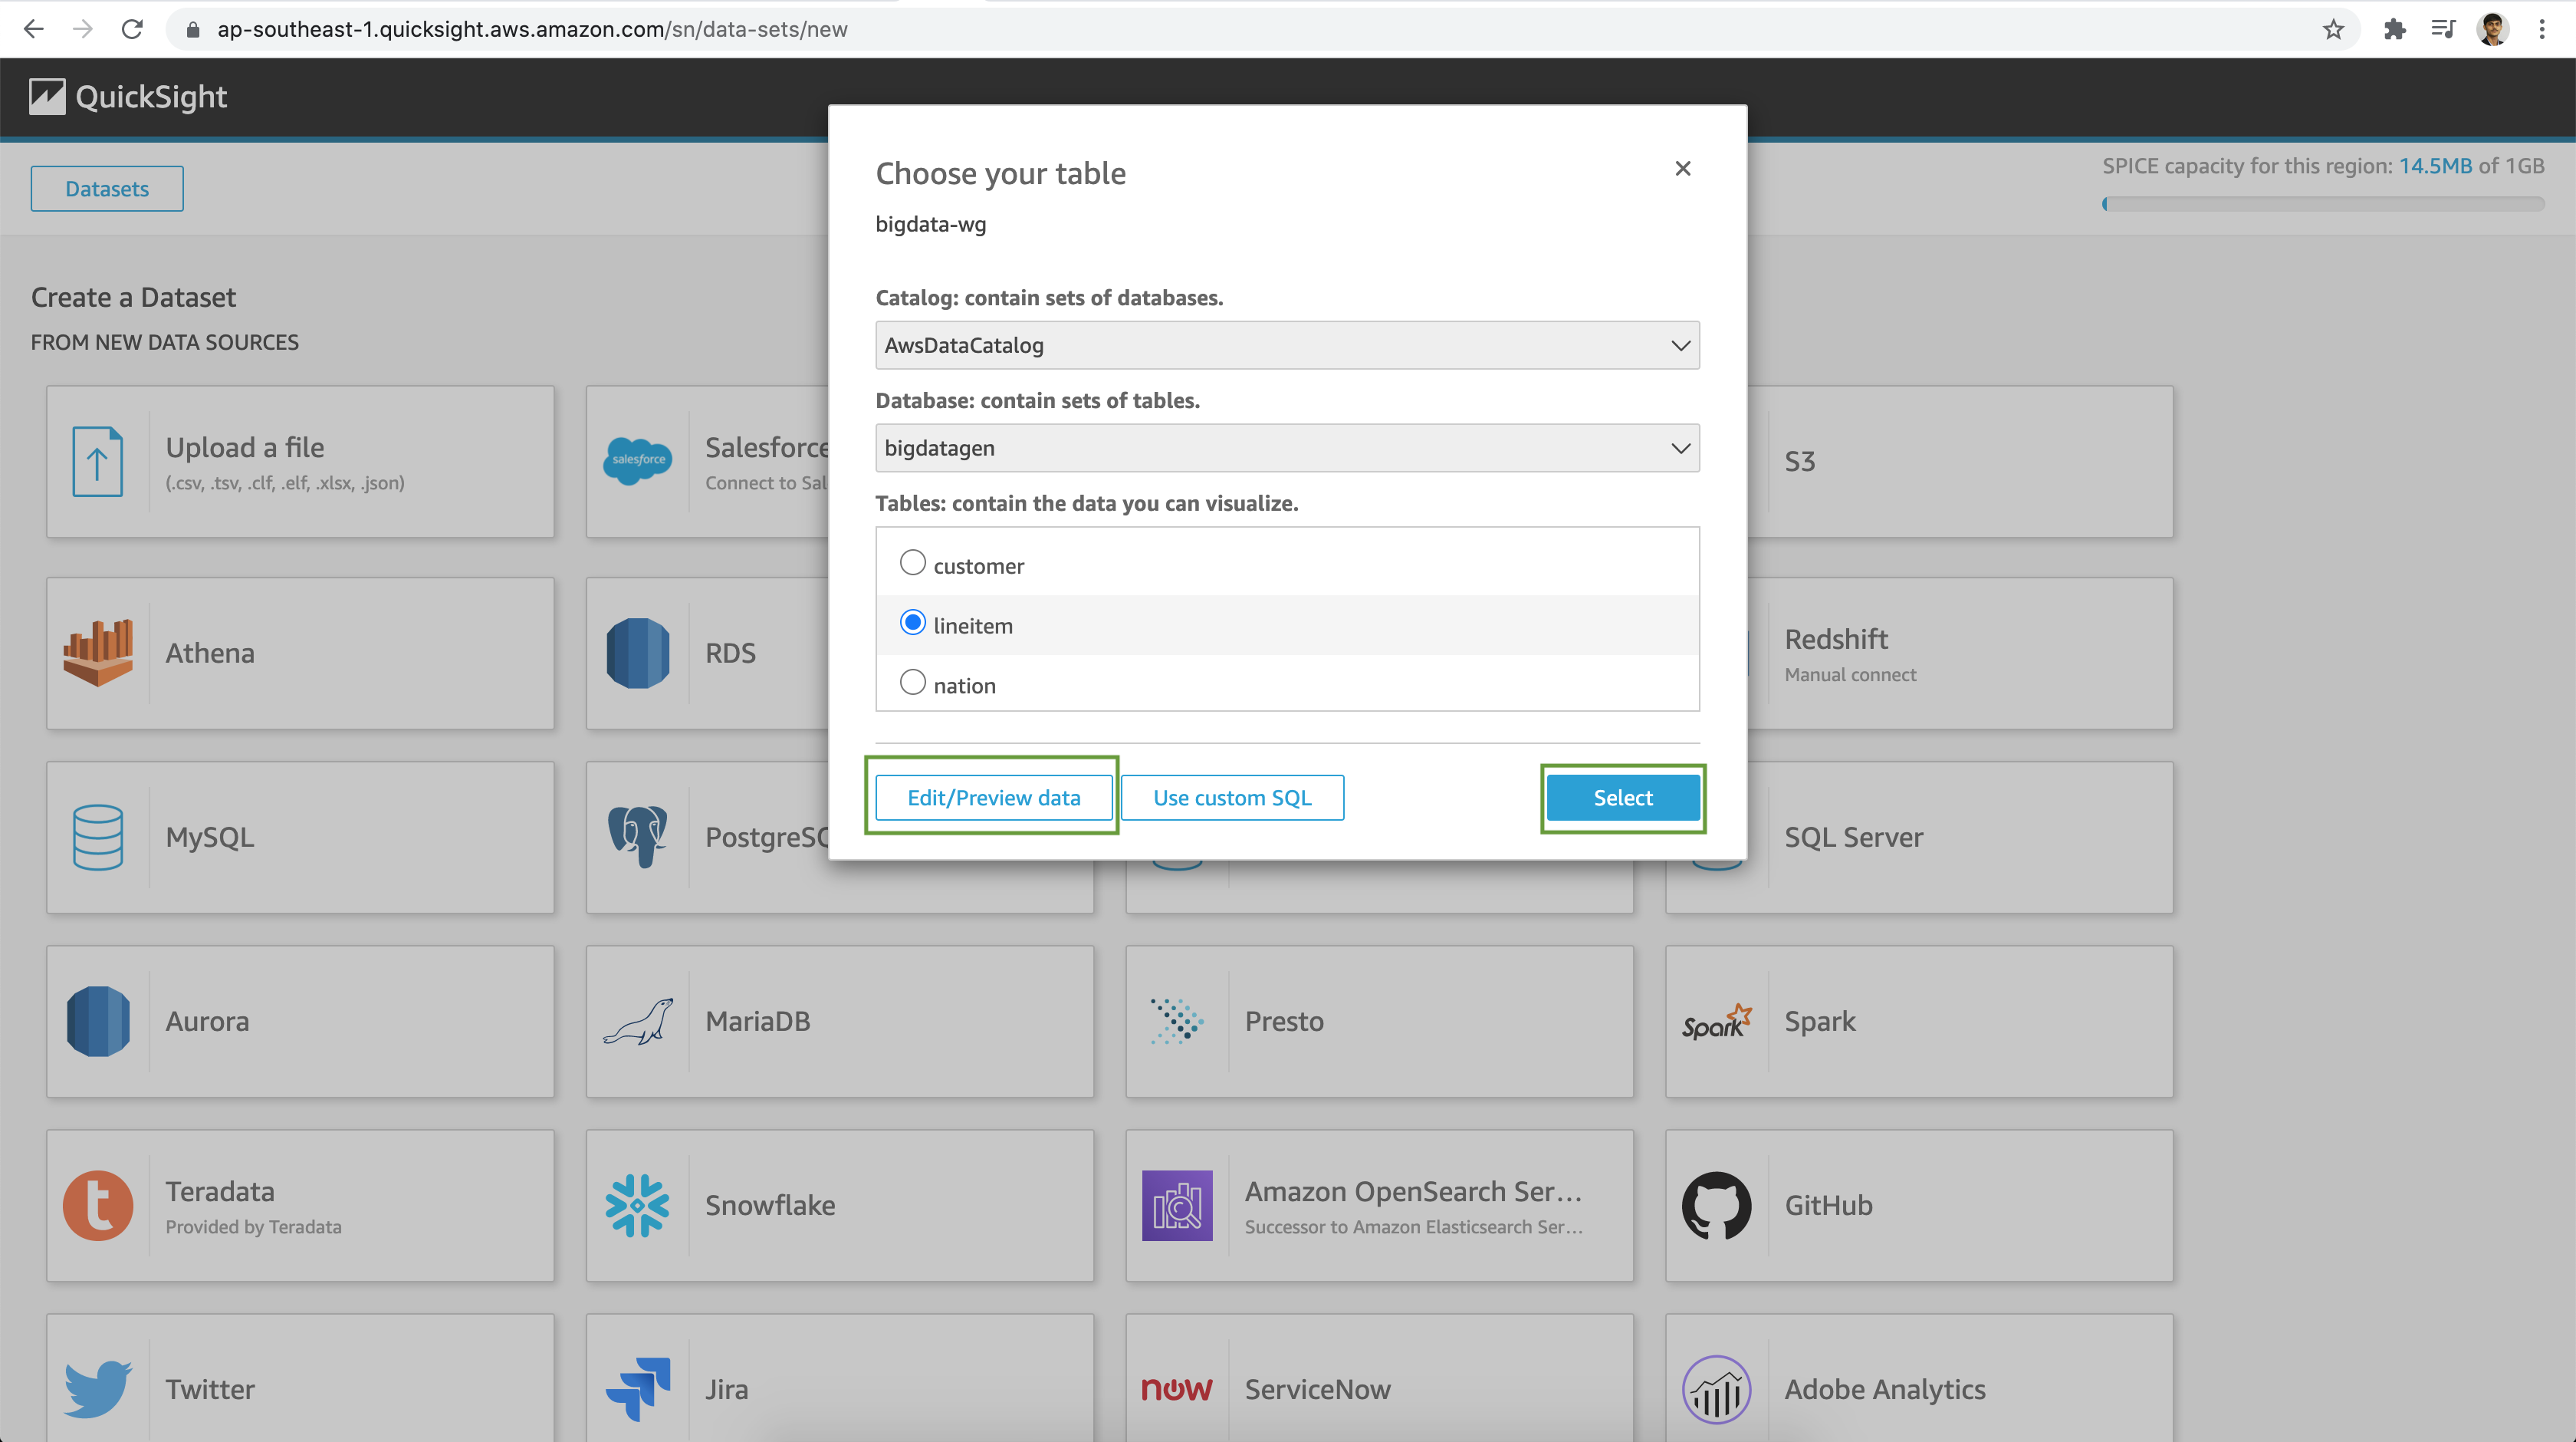Choose the Redshift Manual connect card
2576x1442 pixels.
1960,653
